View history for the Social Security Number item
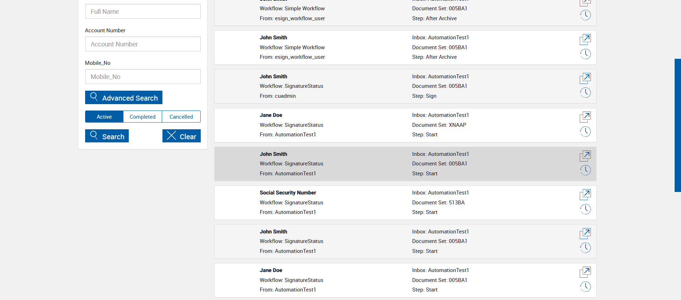 pos(585,209)
